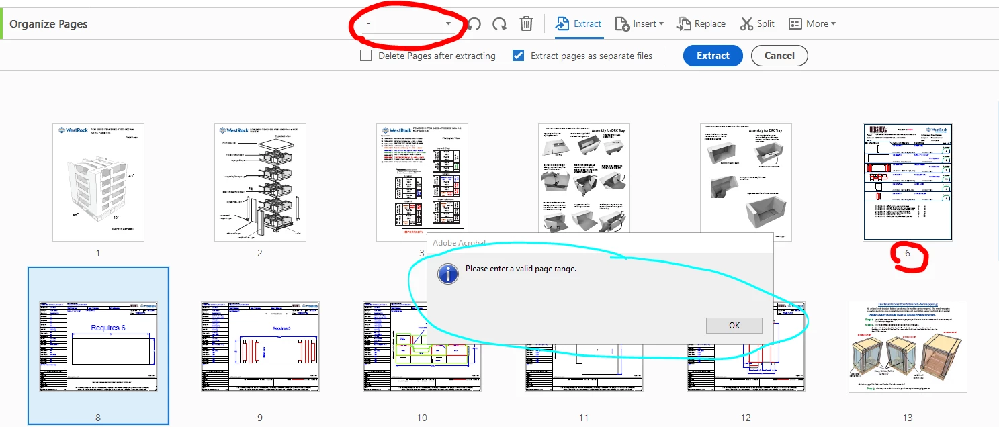Image resolution: width=999 pixels, height=427 pixels.
Task: Click OK in the Adobe Acrobat dialog
Action: click(734, 325)
